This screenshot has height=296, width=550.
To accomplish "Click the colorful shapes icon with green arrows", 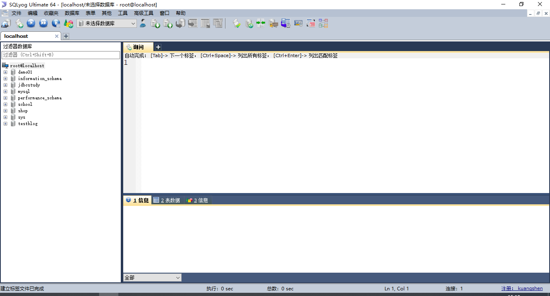I will (68, 24).
